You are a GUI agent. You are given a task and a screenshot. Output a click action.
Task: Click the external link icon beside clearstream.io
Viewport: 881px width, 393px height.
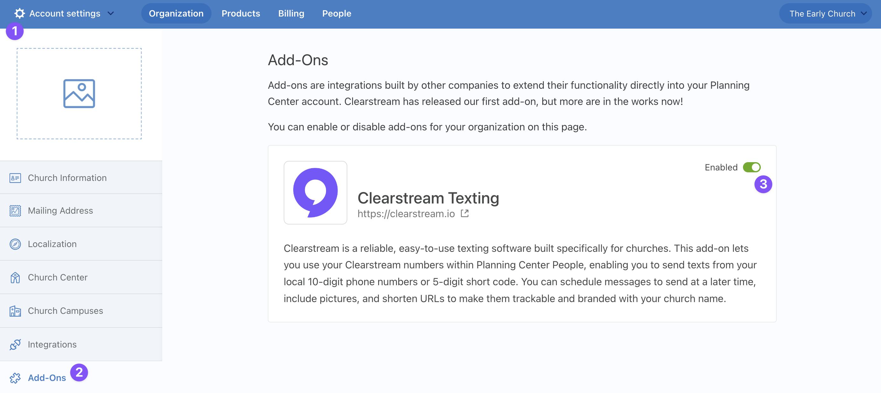tap(464, 213)
